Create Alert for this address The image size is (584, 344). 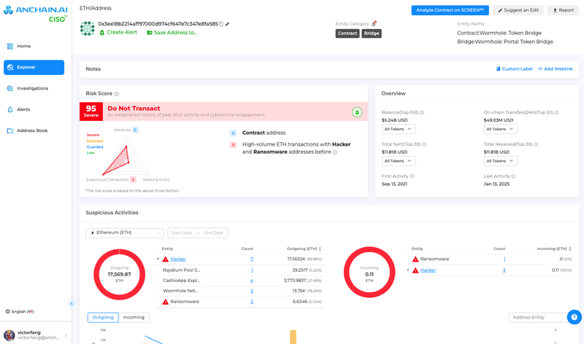pos(118,32)
